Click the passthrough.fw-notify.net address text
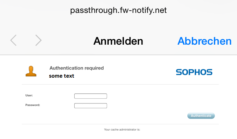This screenshot has width=237, height=139. [x=118, y=10]
